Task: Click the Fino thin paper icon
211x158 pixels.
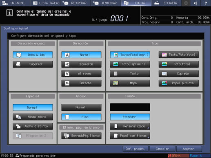Action: (67, 117)
